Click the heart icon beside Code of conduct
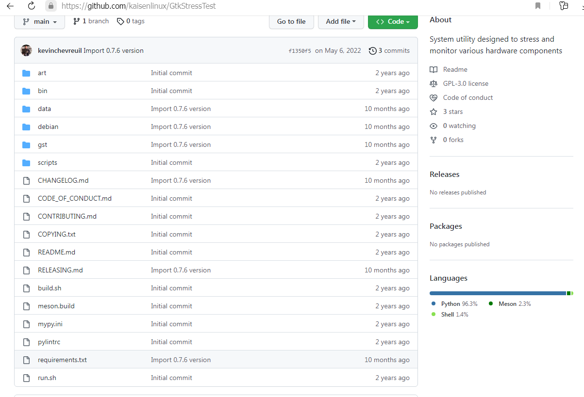The height and width of the screenshot is (397, 584). 434,98
